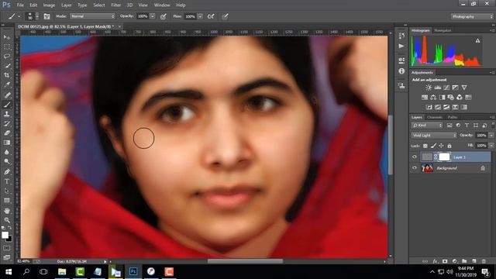Open layer filter Kind dropdown
The height and width of the screenshot is (279, 496).
tap(427, 126)
